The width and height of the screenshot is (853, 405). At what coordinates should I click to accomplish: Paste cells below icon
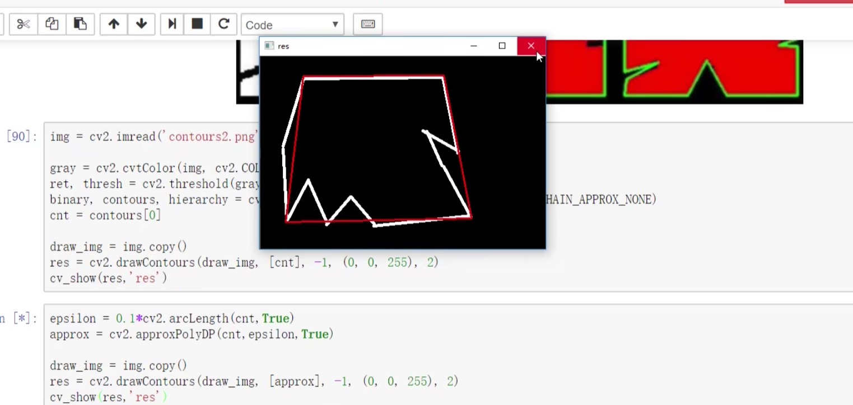(80, 24)
